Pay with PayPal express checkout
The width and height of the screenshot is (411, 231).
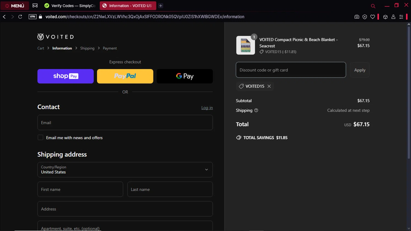(125, 76)
